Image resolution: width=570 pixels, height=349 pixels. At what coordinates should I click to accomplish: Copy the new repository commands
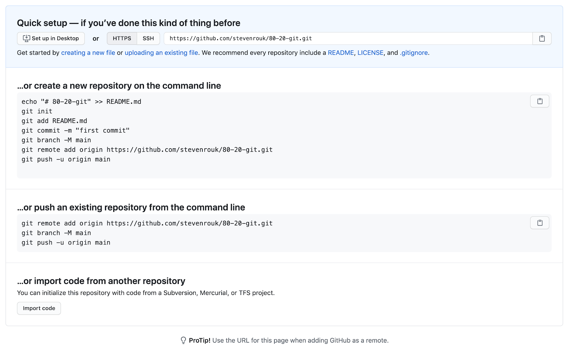(540, 101)
